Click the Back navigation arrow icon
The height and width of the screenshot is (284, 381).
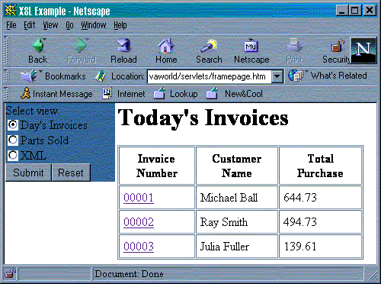click(39, 45)
